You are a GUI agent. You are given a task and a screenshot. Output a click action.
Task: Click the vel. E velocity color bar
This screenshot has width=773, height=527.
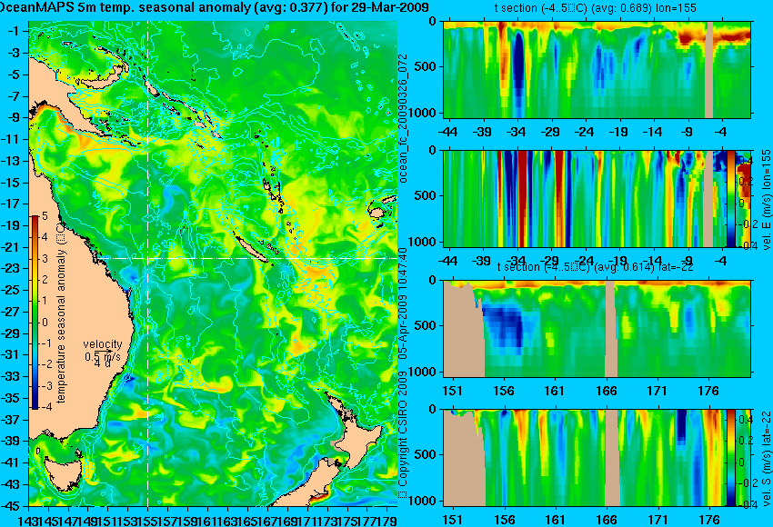point(731,198)
